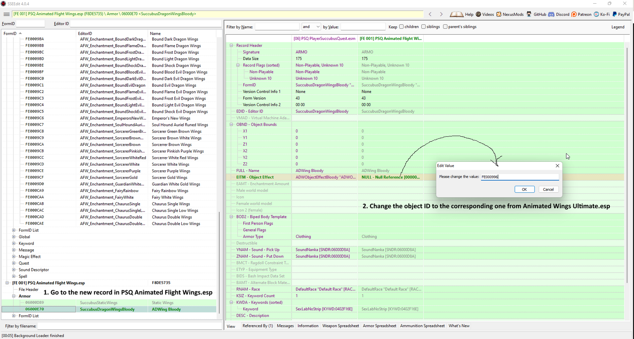Navigate forward with right arrow
The height and width of the screenshot is (339, 634).
(x=441, y=14)
